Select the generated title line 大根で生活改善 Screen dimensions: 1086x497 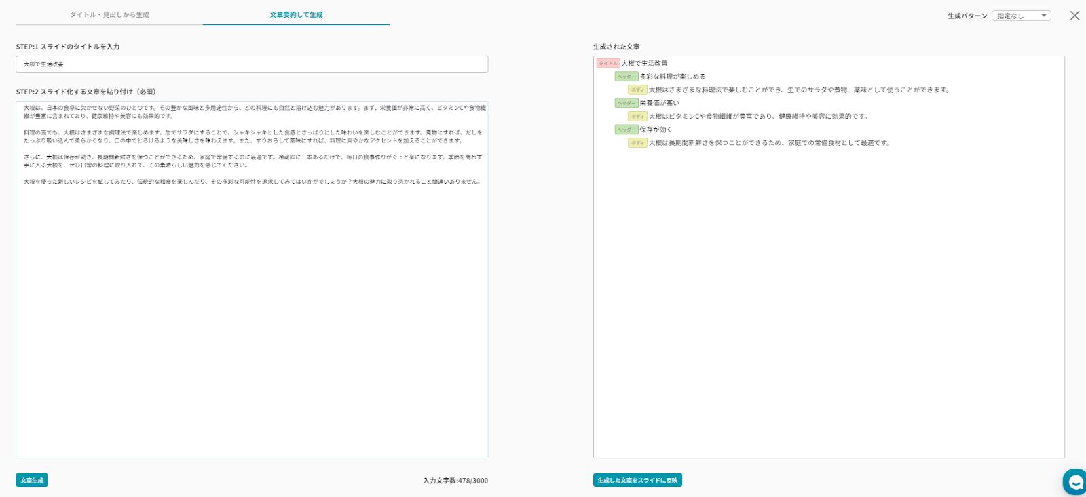coord(644,63)
